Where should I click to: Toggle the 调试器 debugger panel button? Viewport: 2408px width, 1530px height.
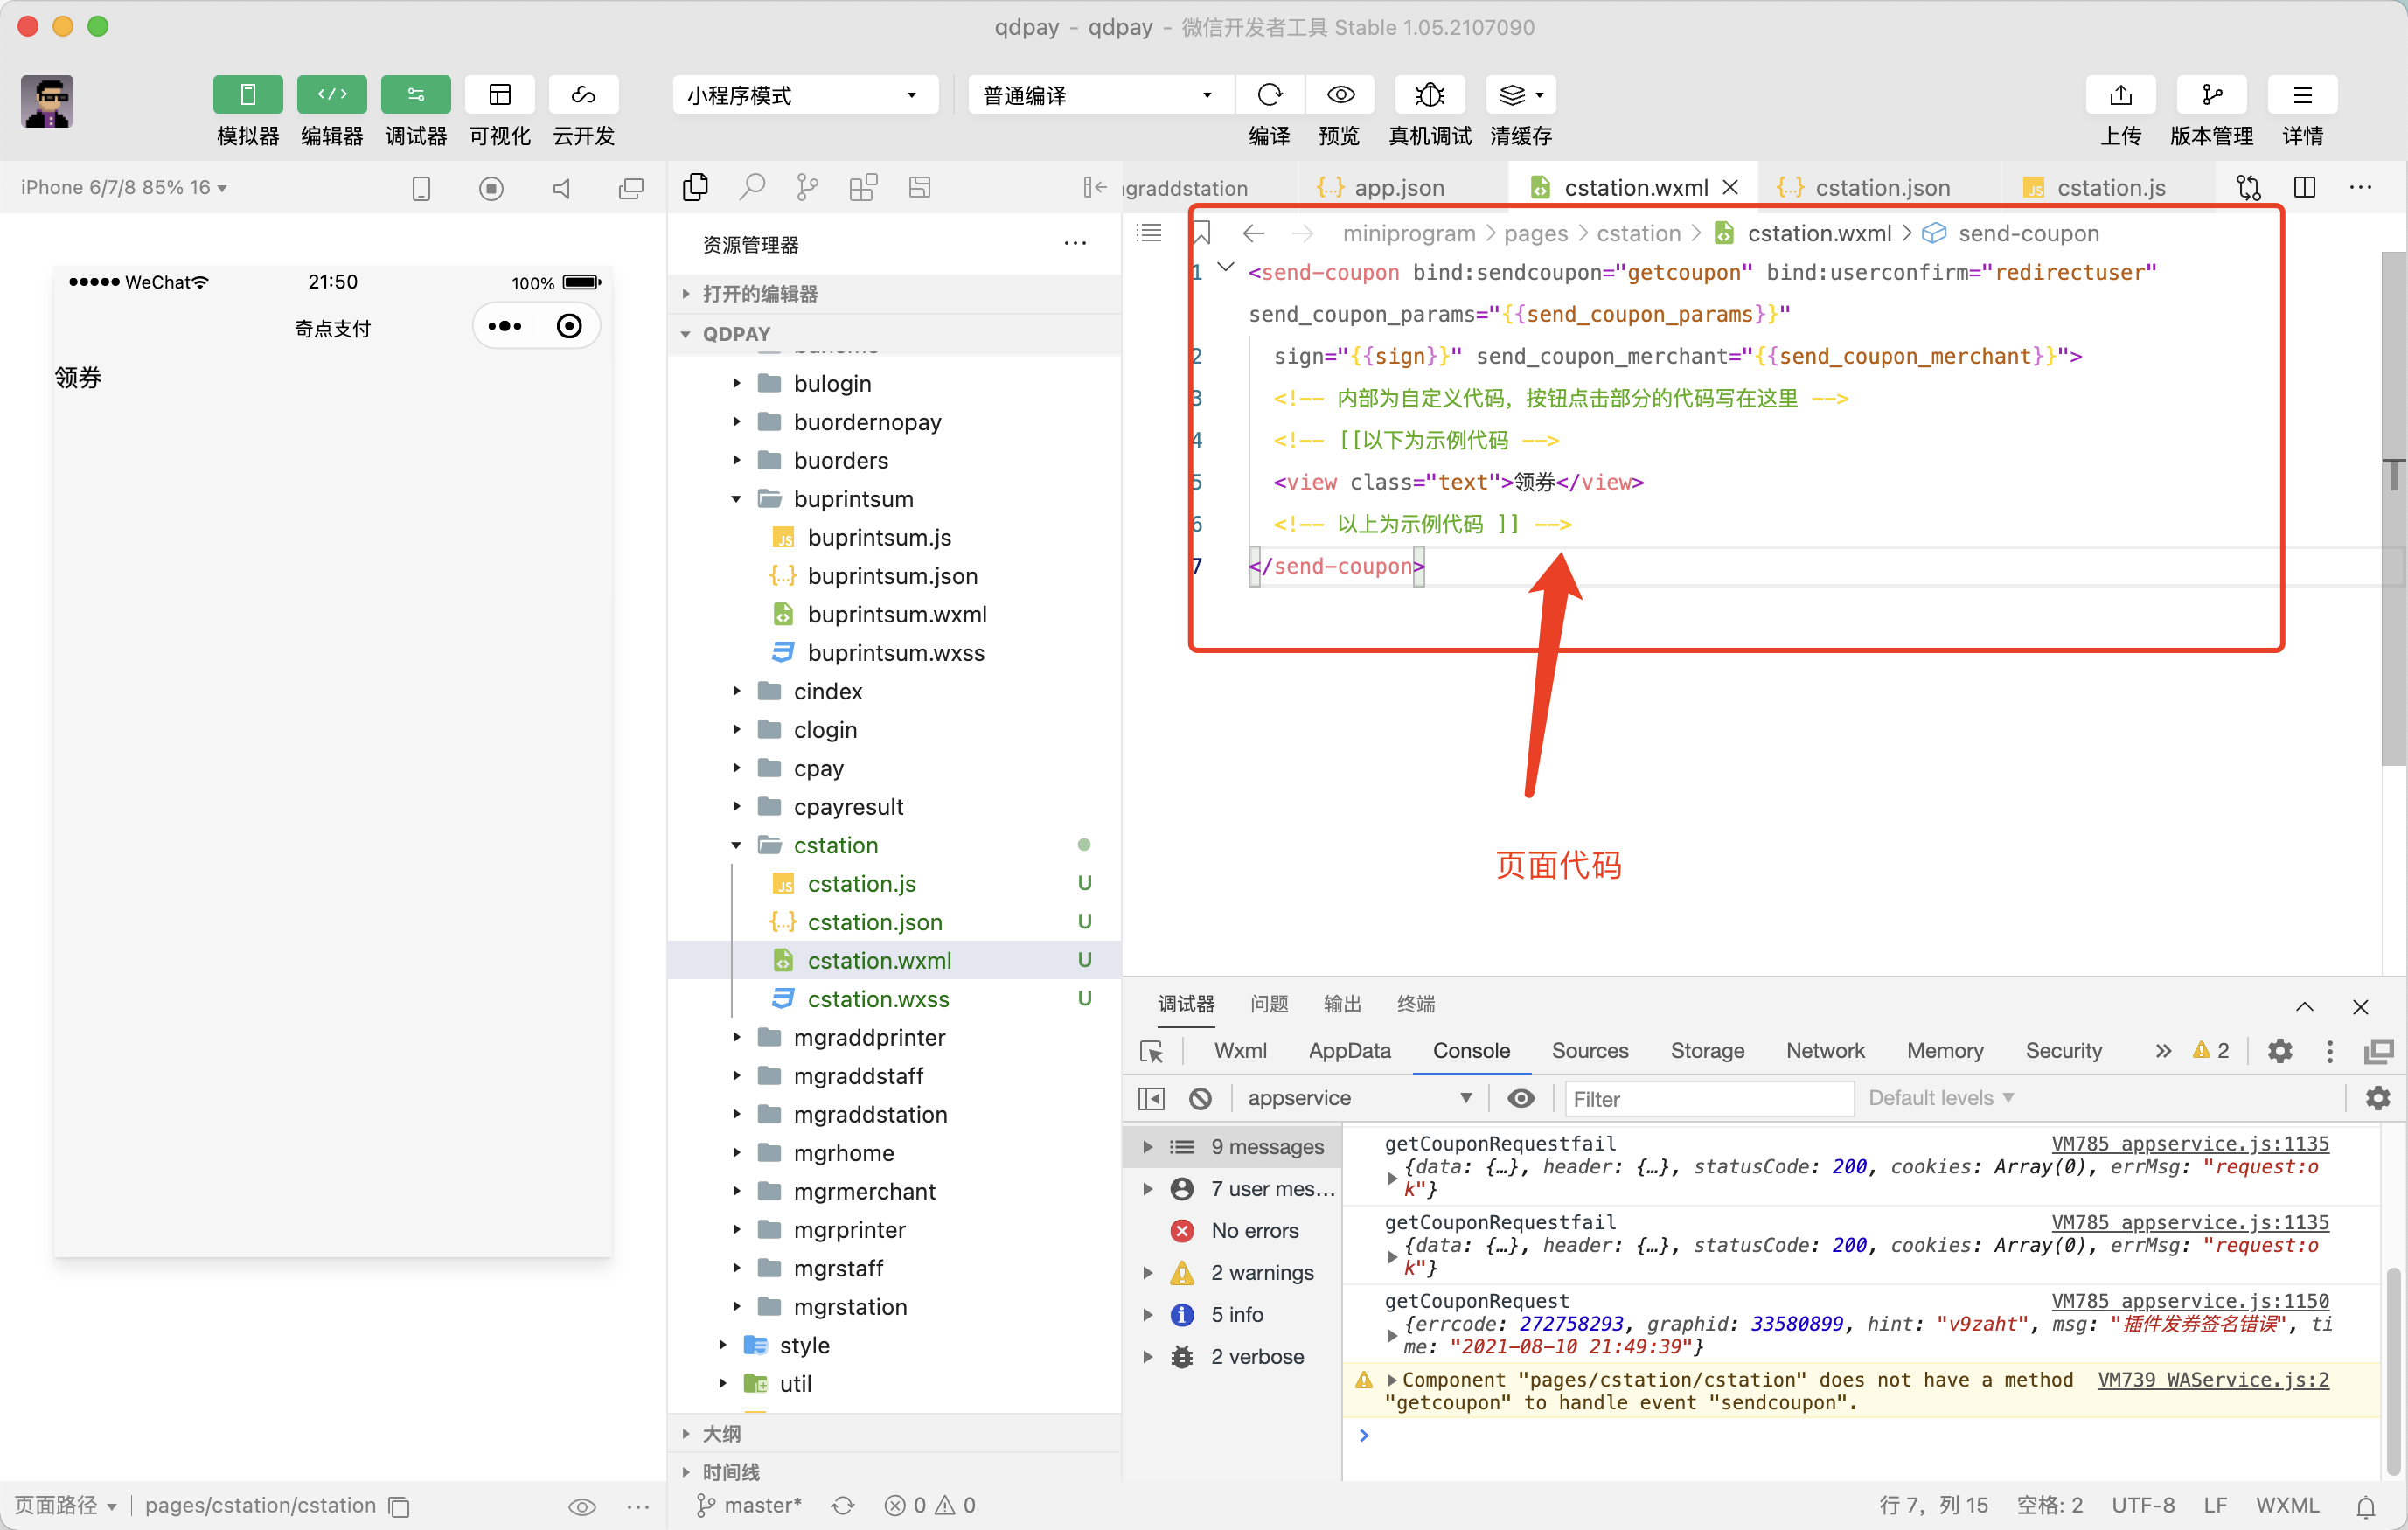[x=416, y=95]
